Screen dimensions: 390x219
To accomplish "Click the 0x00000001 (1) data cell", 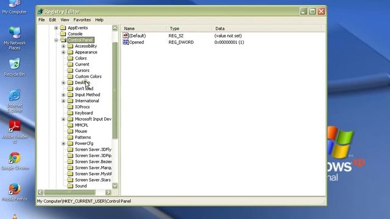I will (229, 42).
